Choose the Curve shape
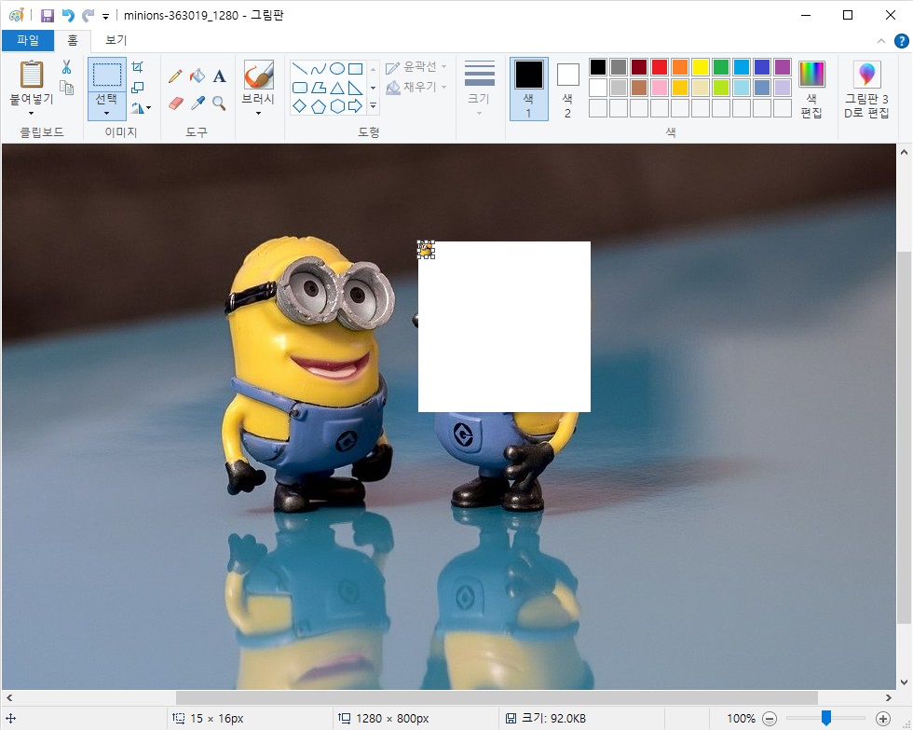Screen dimensions: 913x730 (x=318, y=69)
